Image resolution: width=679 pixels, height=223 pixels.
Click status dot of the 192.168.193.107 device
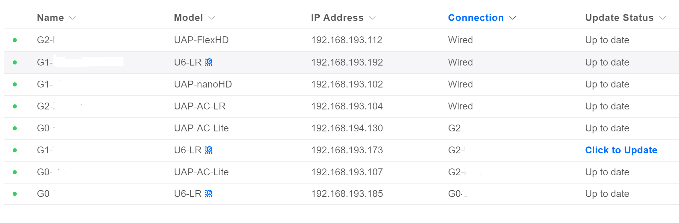tap(15, 172)
